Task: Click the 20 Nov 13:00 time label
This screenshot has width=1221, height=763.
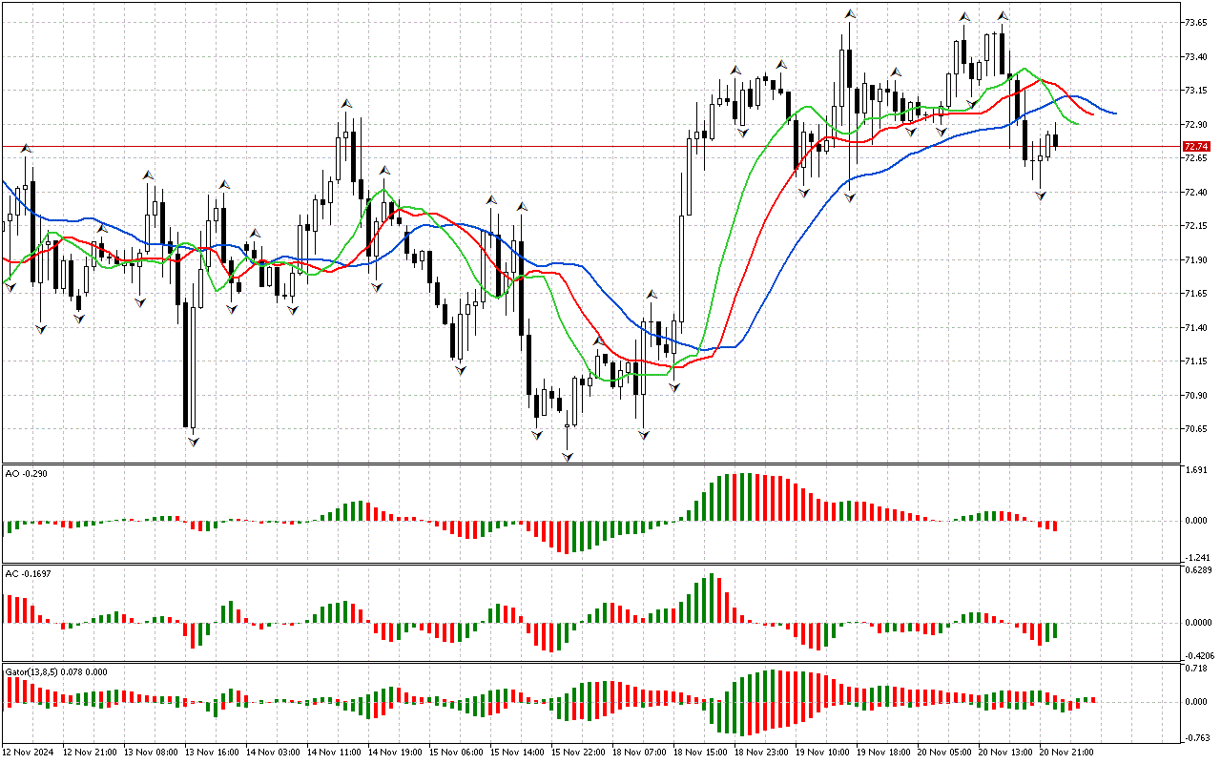Action: point(1005,753)
